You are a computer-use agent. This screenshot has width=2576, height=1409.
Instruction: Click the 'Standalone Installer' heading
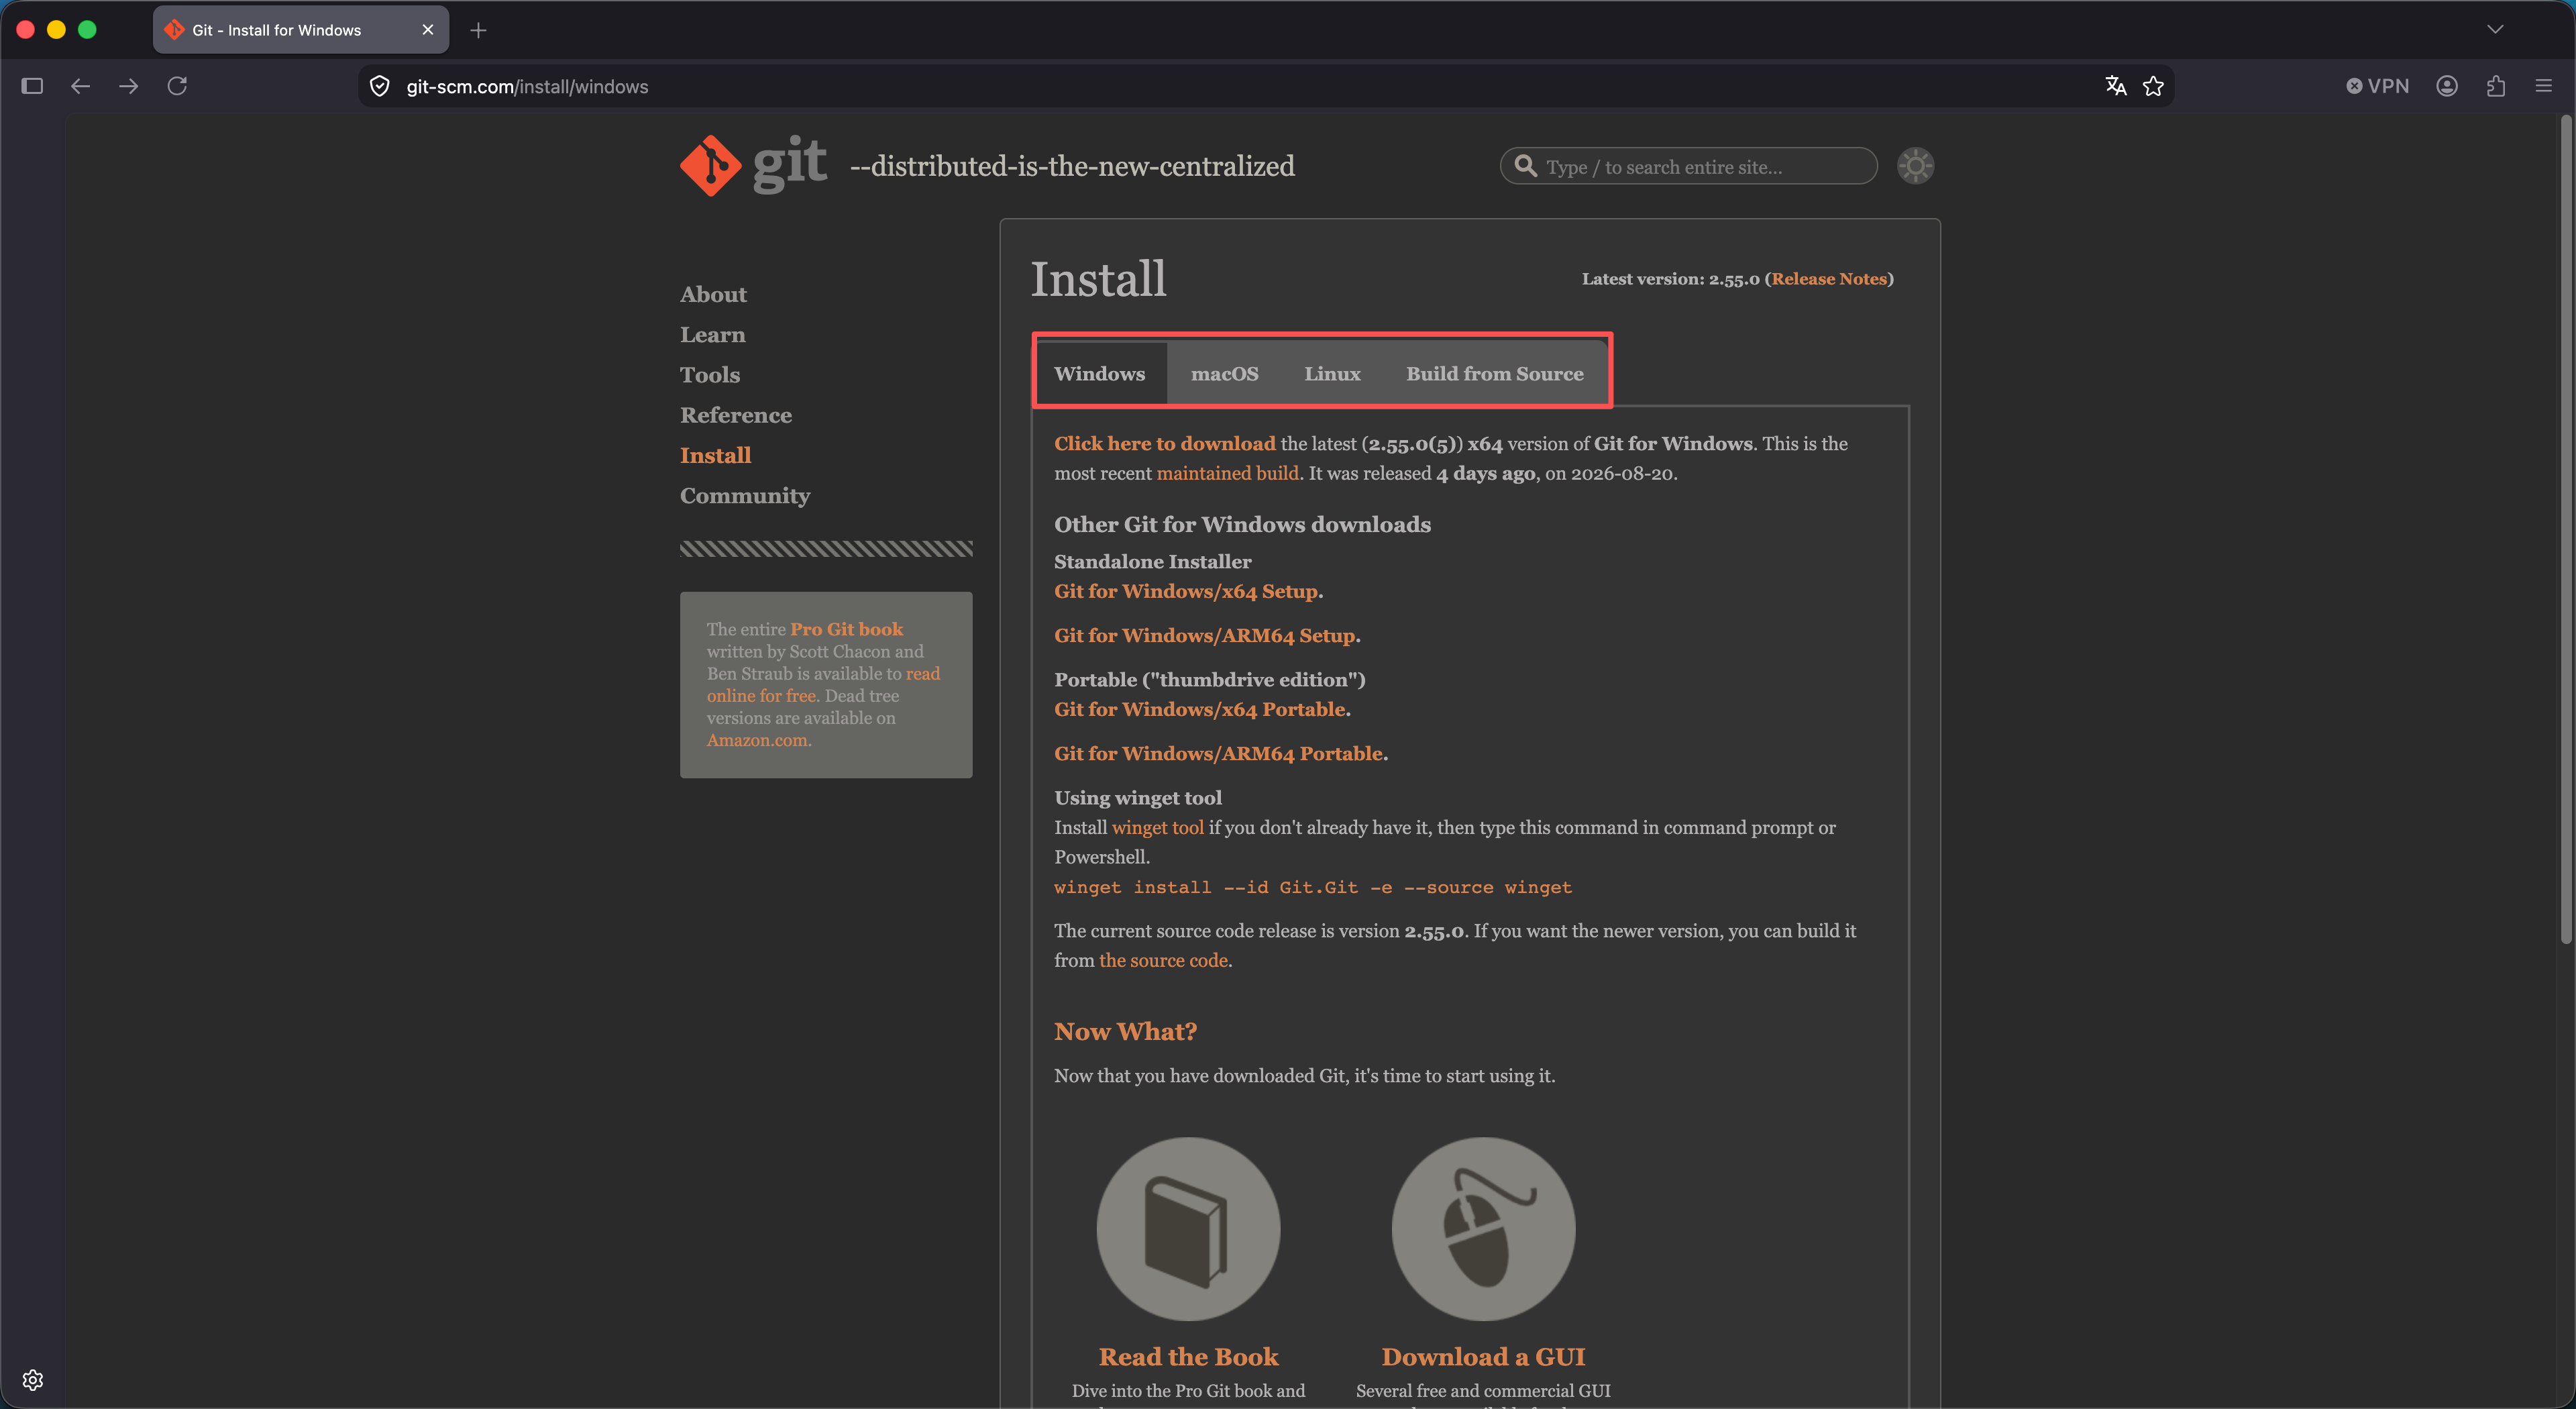(x=1152, y=561)
